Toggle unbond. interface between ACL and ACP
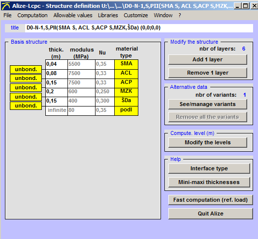258x239 pixels. 26,78
